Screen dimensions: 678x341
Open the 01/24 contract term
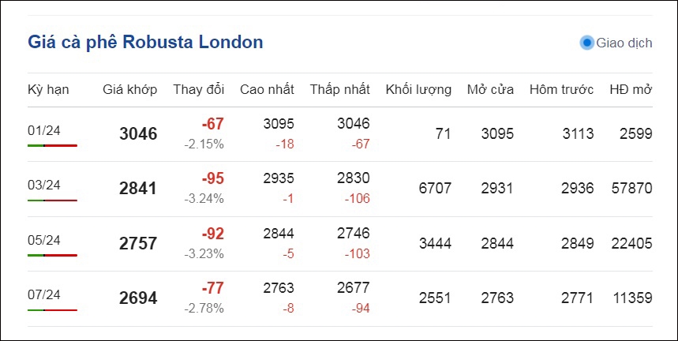click(x=44, y=130)
